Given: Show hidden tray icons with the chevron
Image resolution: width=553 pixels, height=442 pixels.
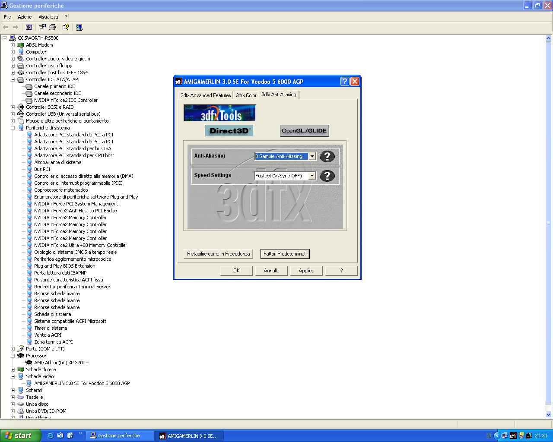Looking at the screenshot, I should pyautogui.click(x=497, y=436).
